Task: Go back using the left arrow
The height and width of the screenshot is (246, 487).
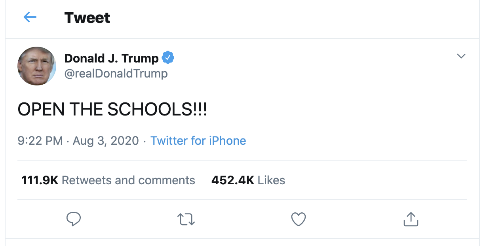Action: (30, 17)
